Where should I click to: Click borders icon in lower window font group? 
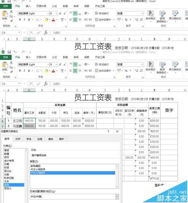(x=38, y=71)
